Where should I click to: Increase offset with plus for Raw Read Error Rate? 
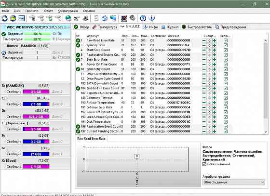(x=215, y=40)
